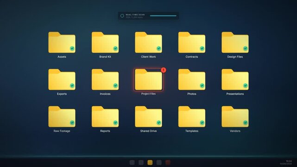Click the Templates folder icon

pos(192,116)
